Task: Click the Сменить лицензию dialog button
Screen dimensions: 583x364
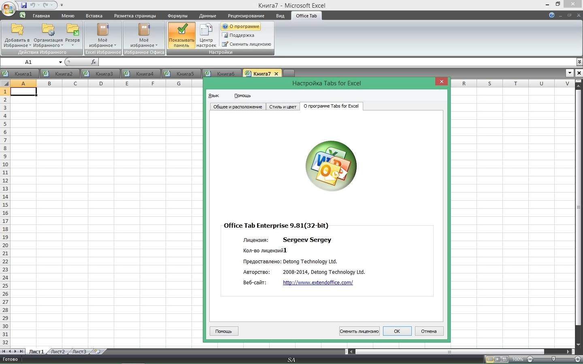Action: pos(359,331)
